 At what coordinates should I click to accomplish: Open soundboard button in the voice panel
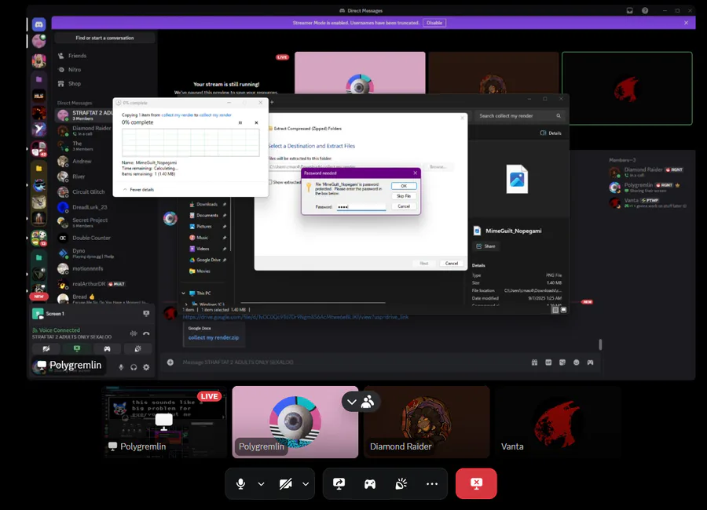pos(138,348)
